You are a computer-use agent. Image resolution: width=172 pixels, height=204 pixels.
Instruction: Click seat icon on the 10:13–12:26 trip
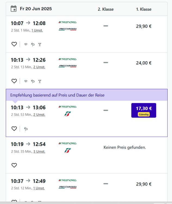[33, 81]
